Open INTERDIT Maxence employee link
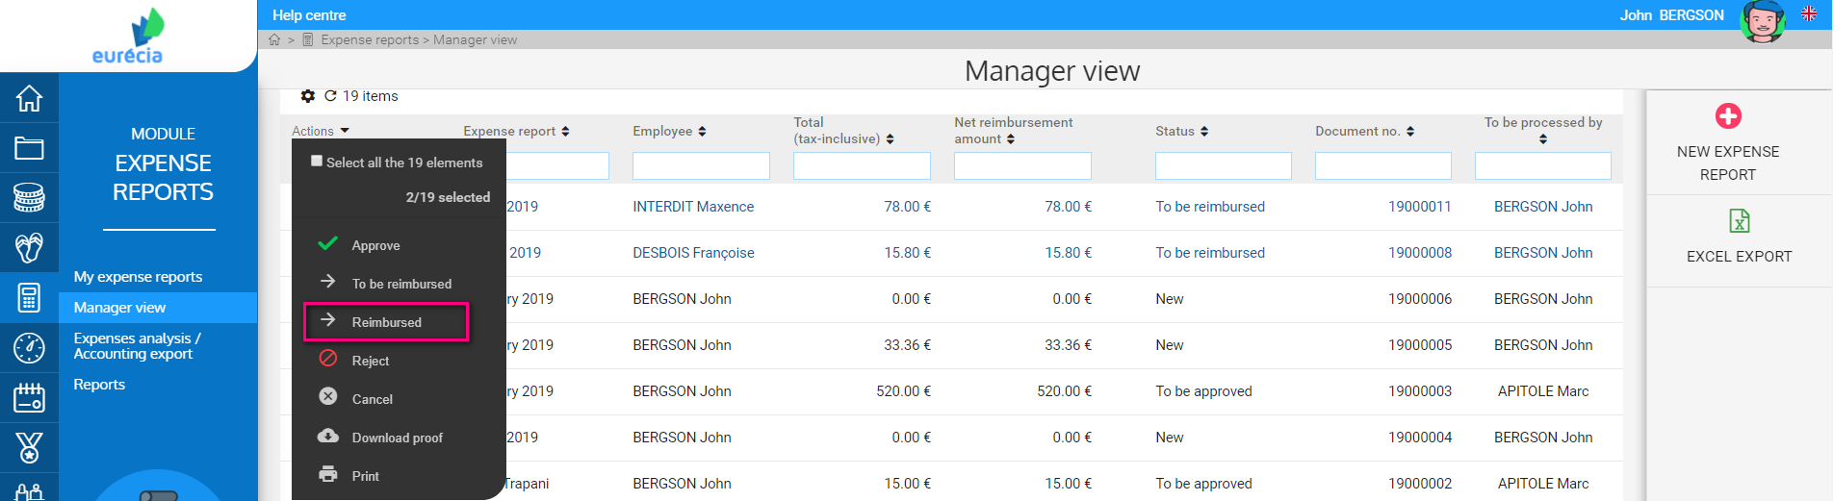 click(x=693, y=207)
